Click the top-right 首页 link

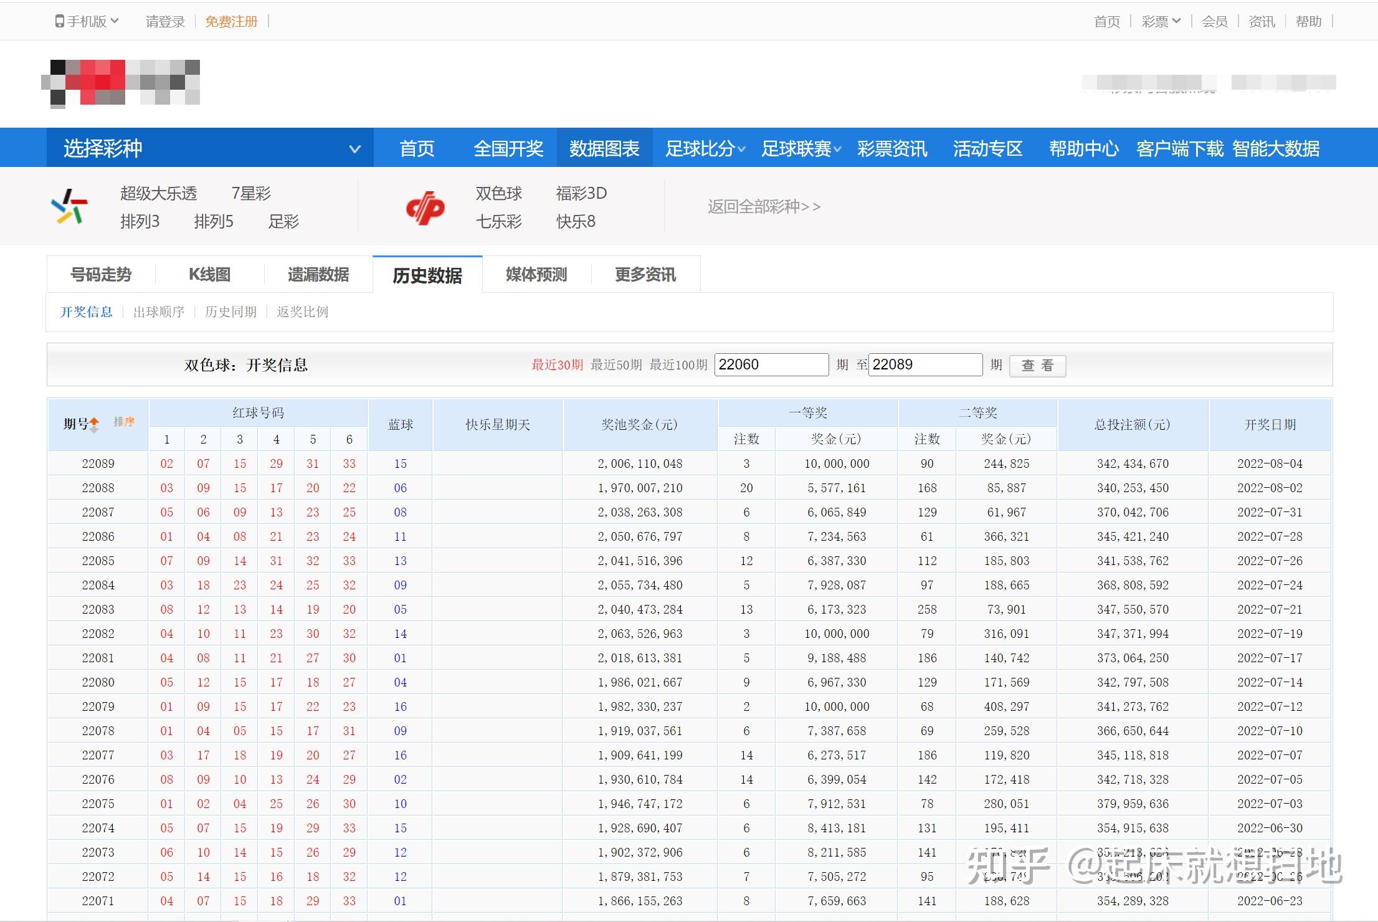click(1107, 21)
